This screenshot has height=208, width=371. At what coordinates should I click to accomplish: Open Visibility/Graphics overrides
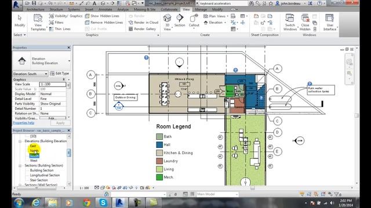point(66,16)
